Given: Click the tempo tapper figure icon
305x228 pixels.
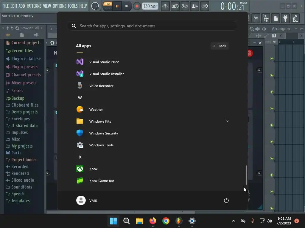Looking at the screenshot, I should [x=295, y=18].
